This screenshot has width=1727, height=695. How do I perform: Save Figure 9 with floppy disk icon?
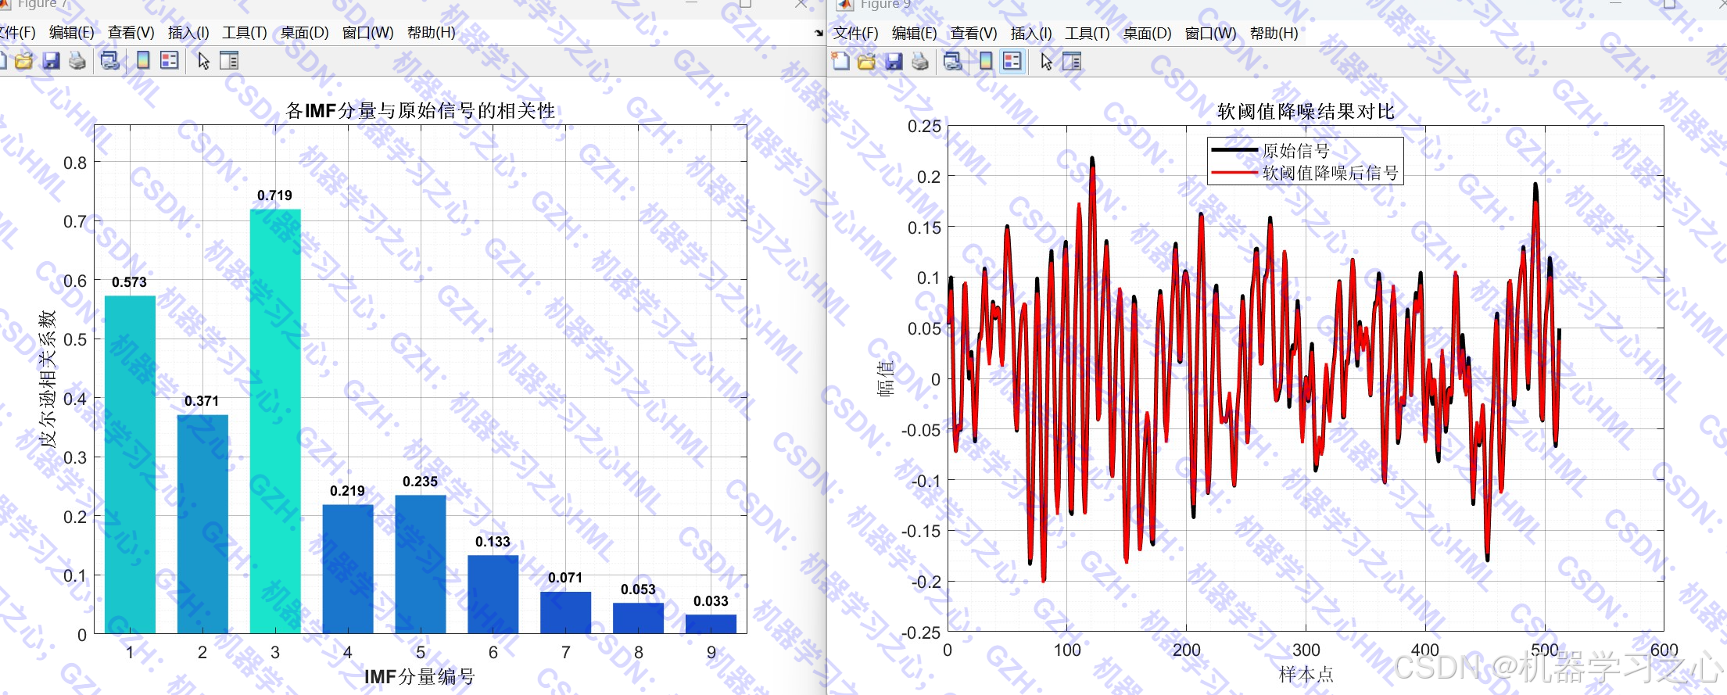click(x=894, y=61)
